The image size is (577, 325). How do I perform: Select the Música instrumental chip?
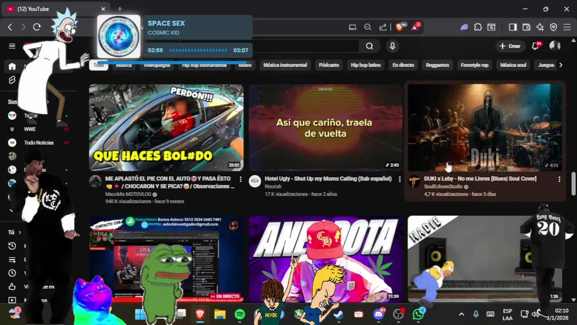(x=285, y=65)
